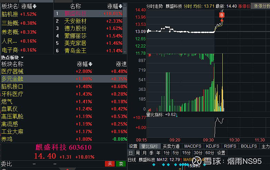Select hot sector 牙科医疗
The width and height of the screenshot is (270, 170).
pyautogui.click(x=64, y=94)
